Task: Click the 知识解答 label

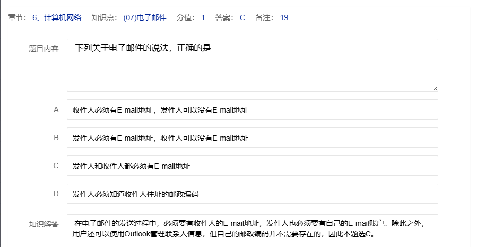Action: pos(44,224)
